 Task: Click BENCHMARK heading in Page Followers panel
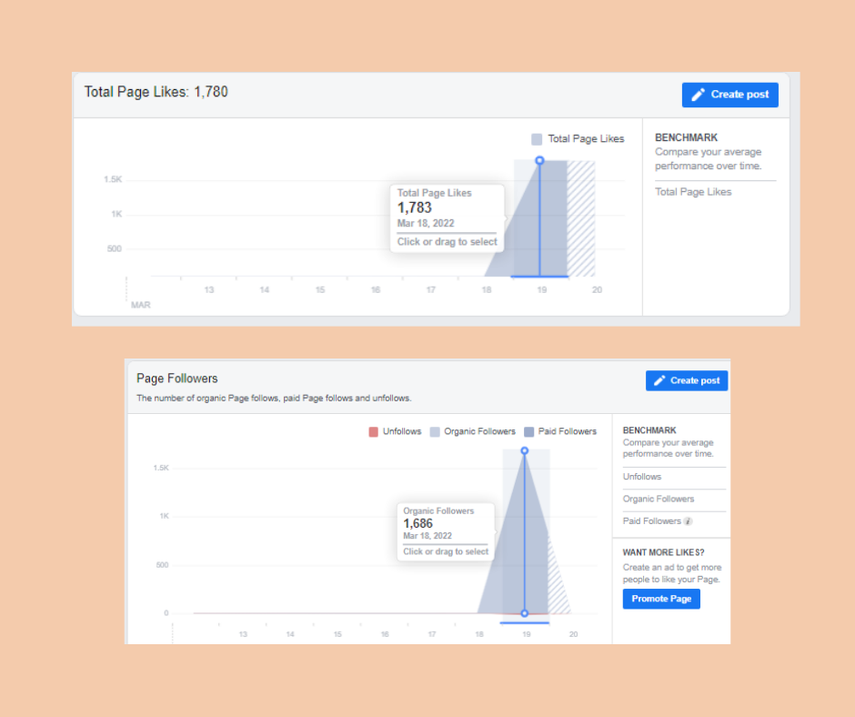click(x=649, y=430)
